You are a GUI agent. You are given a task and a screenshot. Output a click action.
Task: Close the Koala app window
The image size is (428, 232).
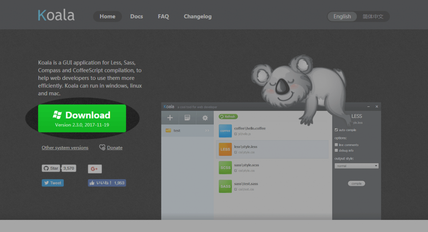[x=377, y=107]
